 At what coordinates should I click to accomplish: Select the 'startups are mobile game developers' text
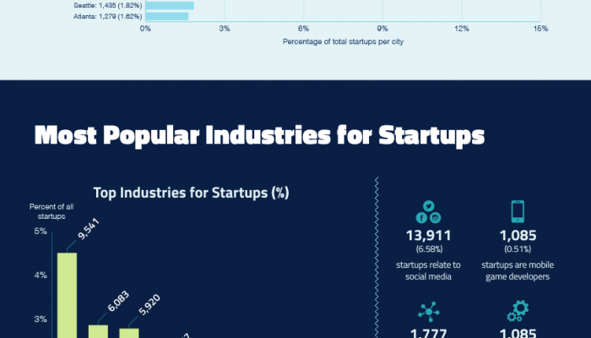(518, 271)
